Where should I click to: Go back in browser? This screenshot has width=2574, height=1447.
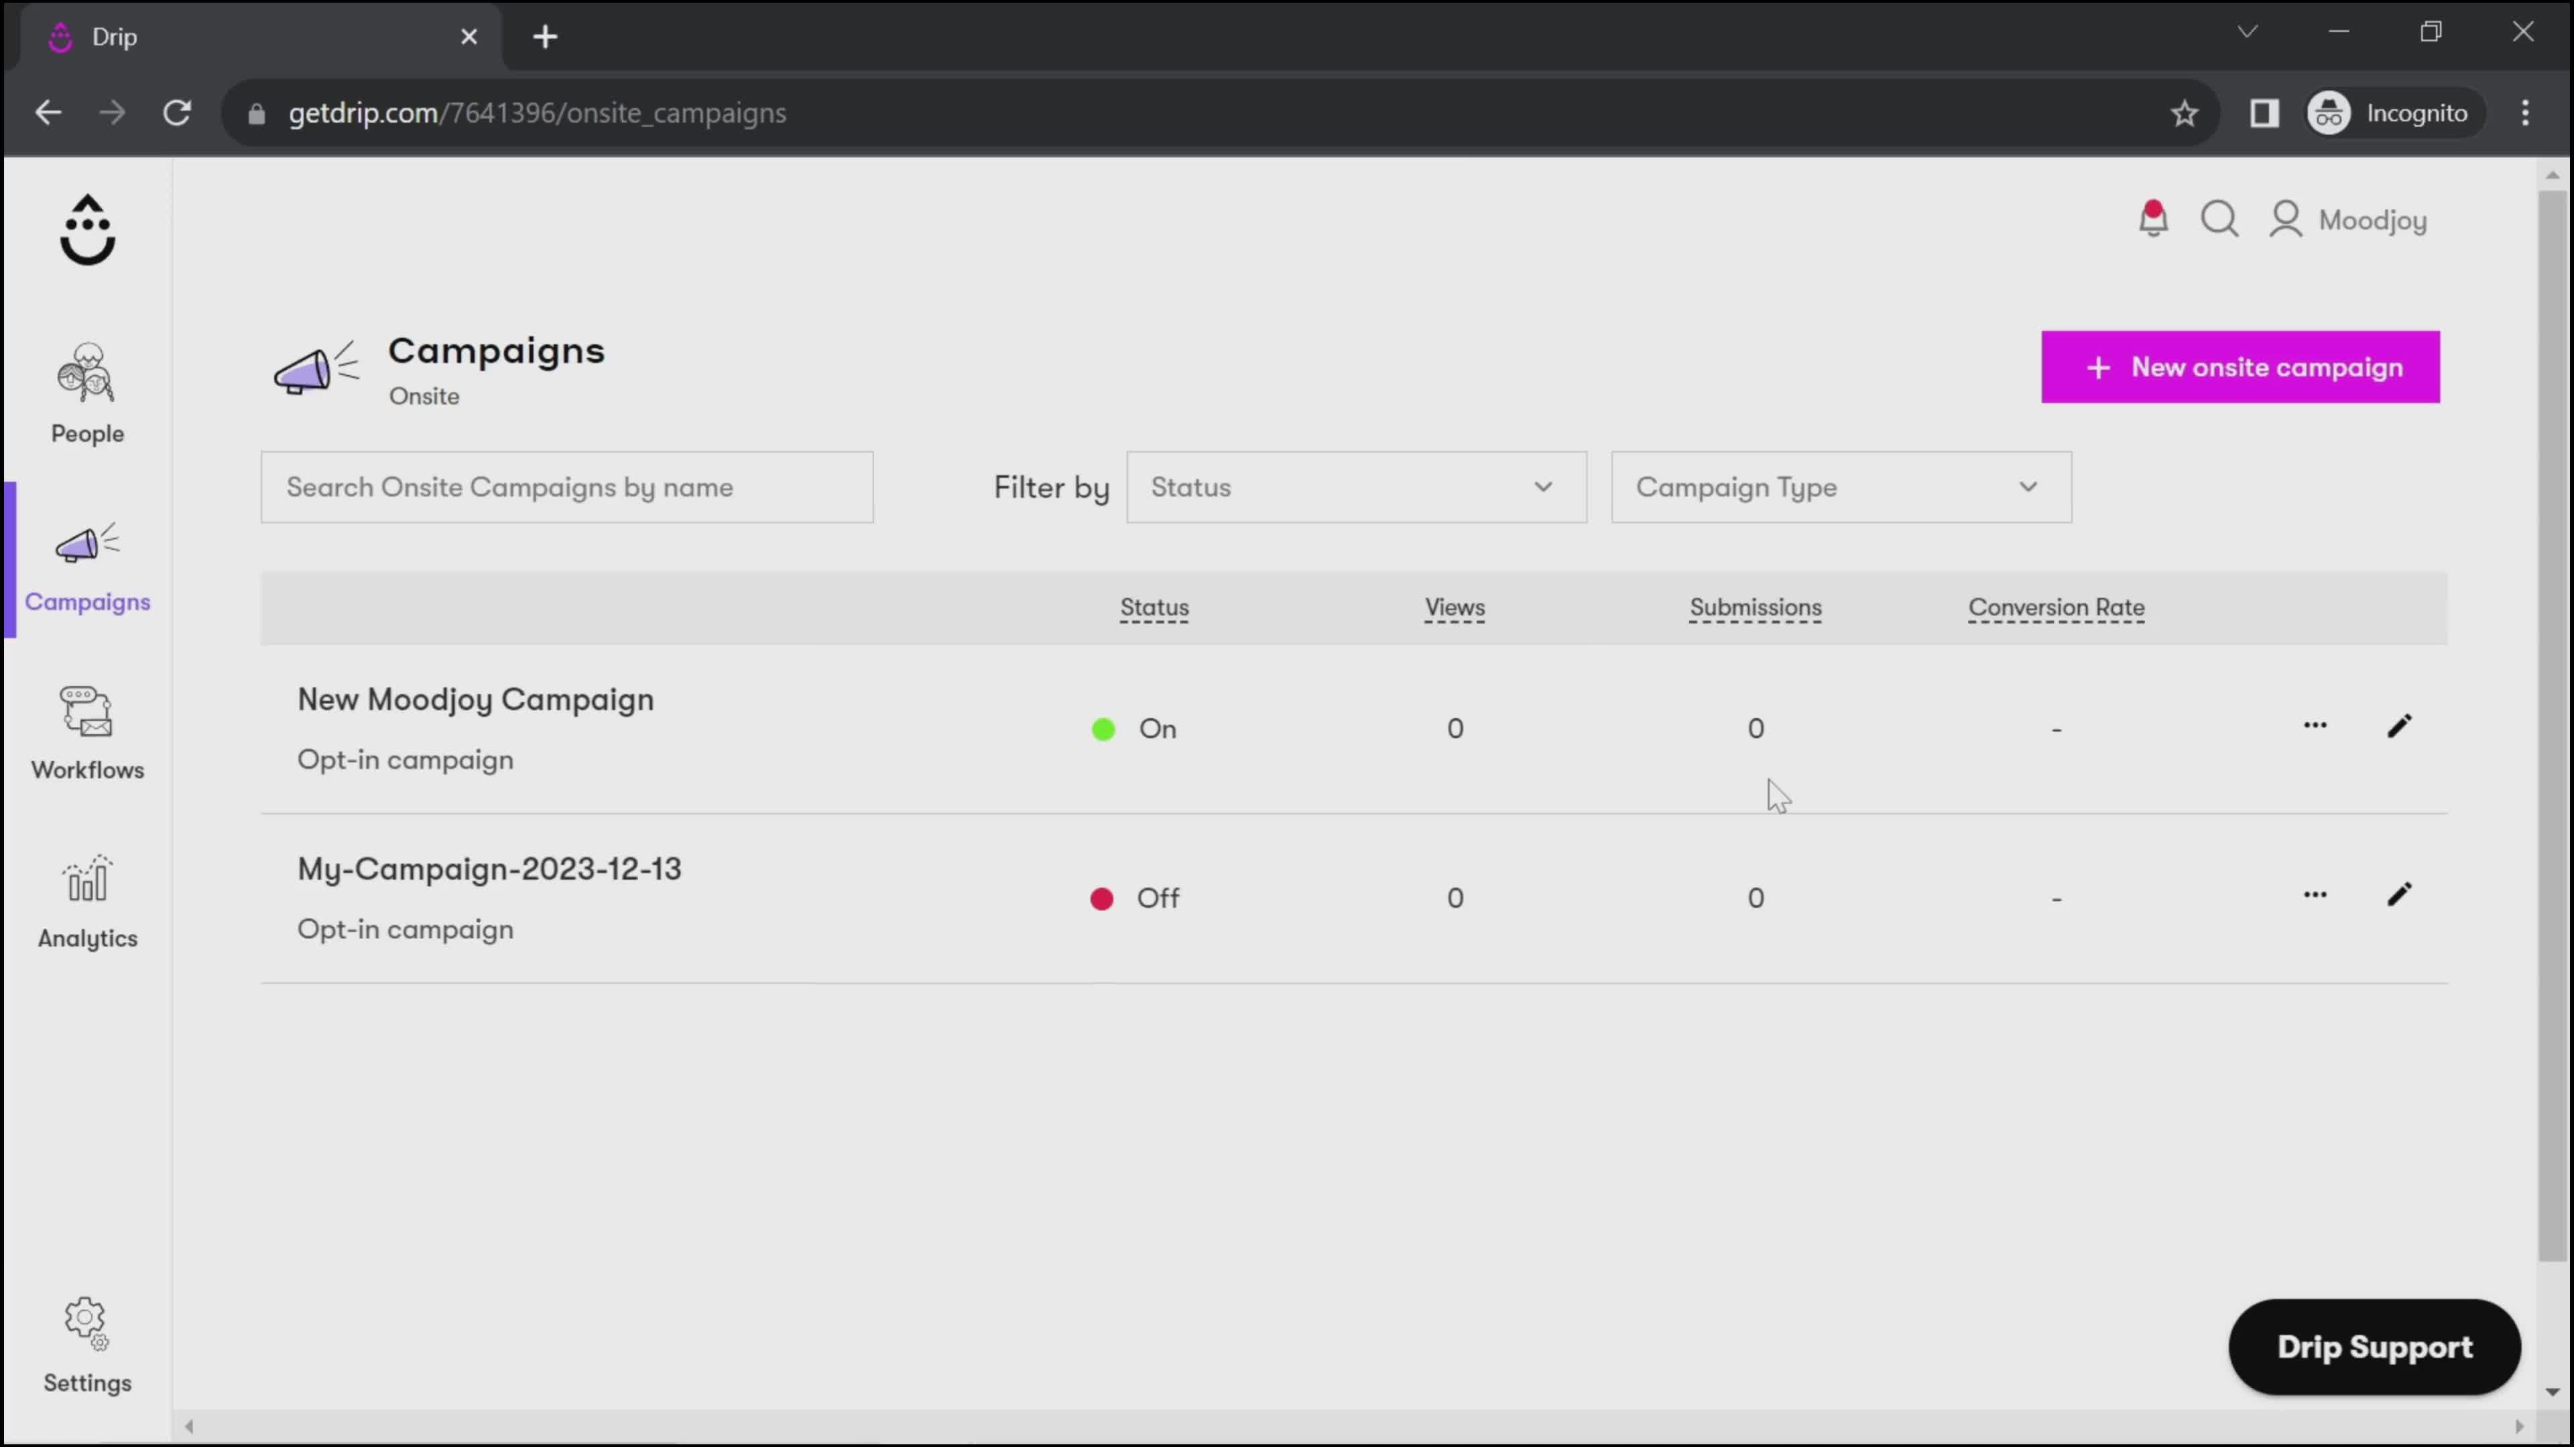48,113
